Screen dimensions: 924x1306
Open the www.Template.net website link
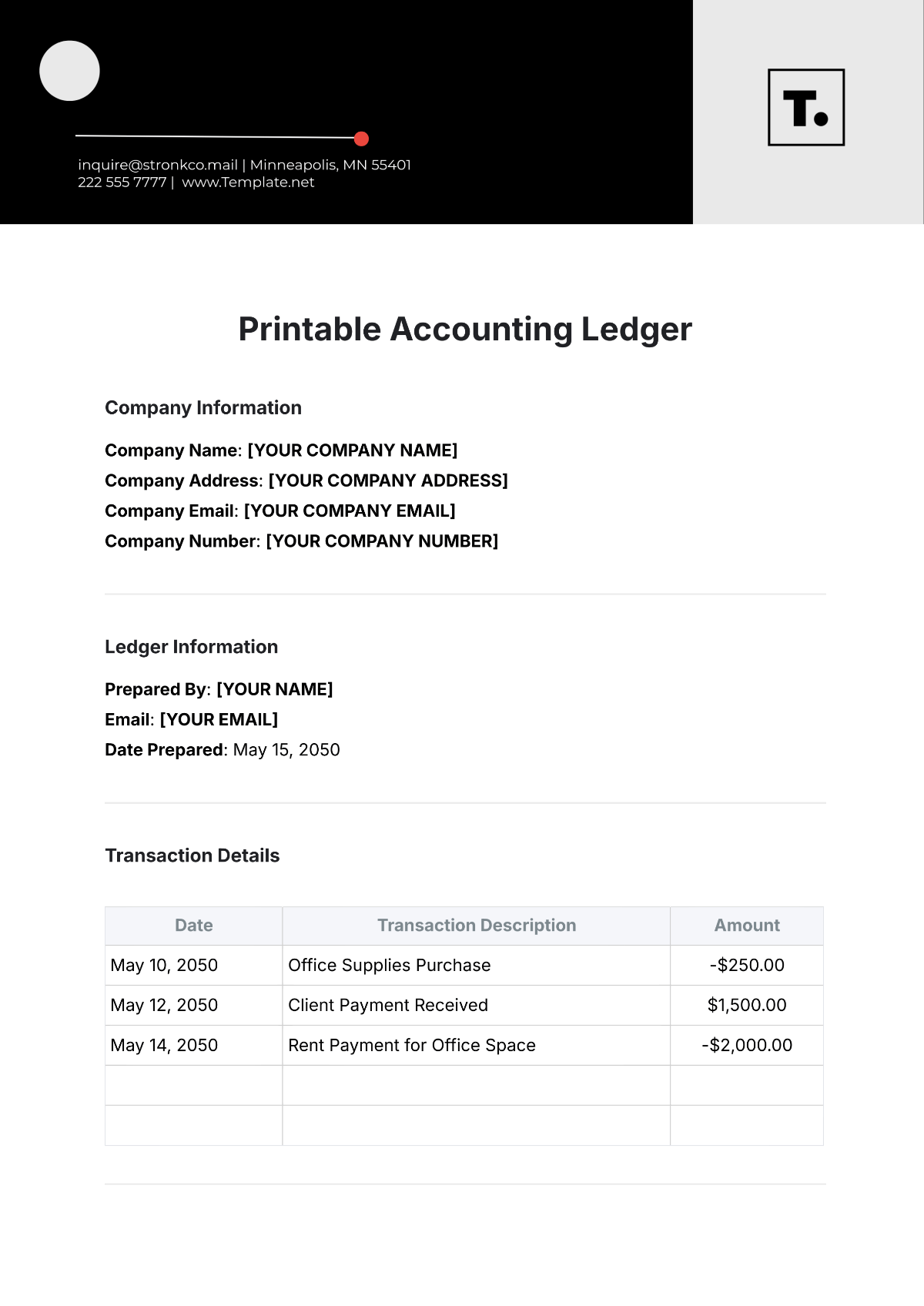248,183
